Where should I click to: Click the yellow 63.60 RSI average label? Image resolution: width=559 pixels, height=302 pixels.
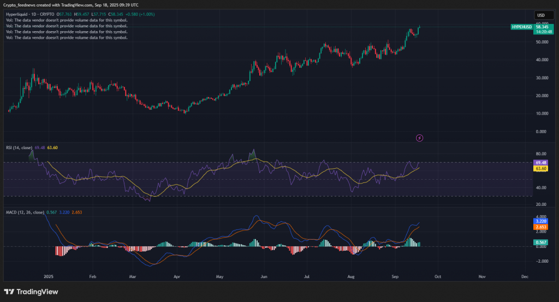541,169
